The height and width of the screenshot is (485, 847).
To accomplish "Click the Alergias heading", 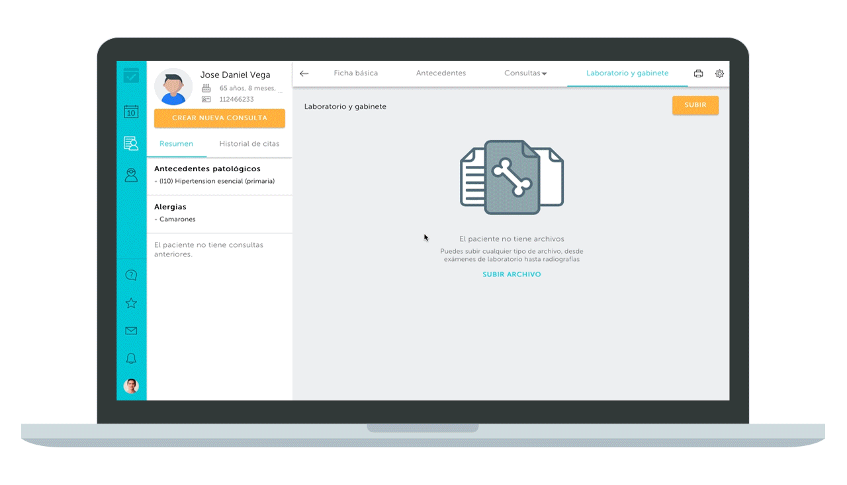I will 170,207.
